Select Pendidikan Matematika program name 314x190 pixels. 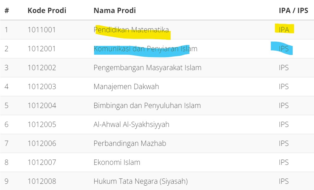coord(131,30)
